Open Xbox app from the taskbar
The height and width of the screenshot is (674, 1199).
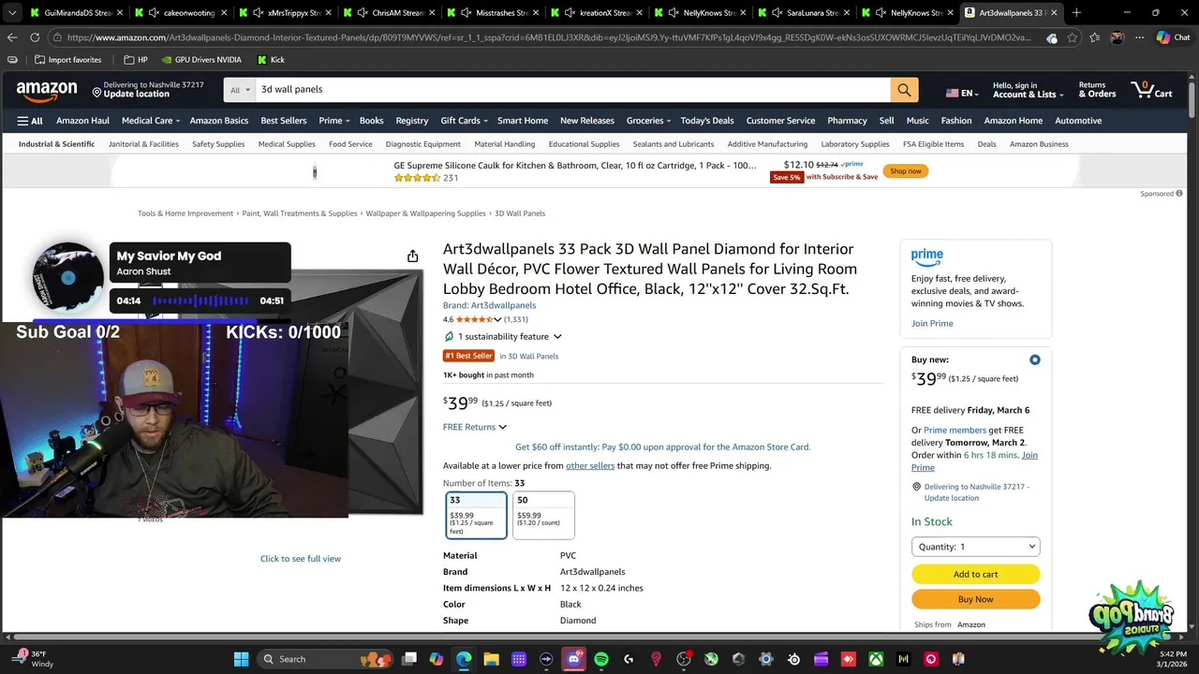876,659
